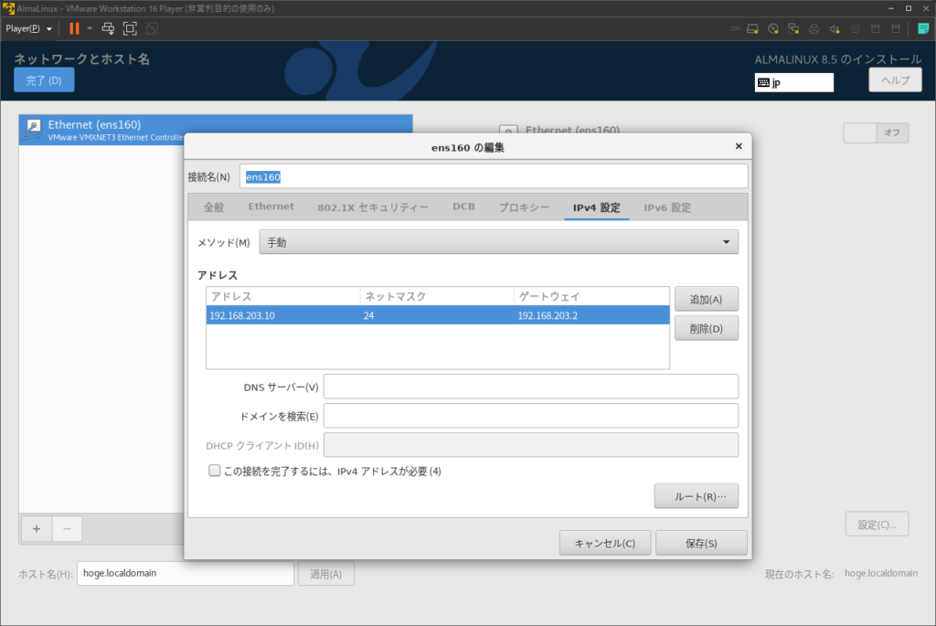Maximize the VMware Player window

(x=909, y=8)
